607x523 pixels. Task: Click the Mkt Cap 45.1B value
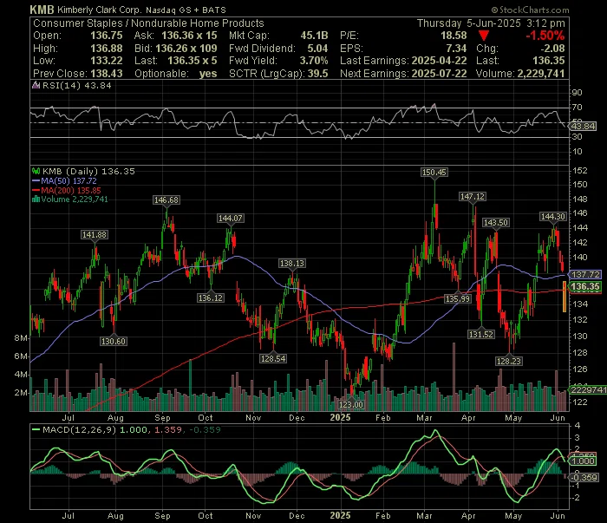pyautogui.click(x=314, y=36)
